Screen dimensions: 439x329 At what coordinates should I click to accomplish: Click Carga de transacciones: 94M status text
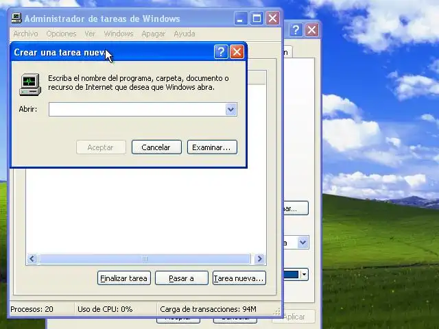(208, 309)
